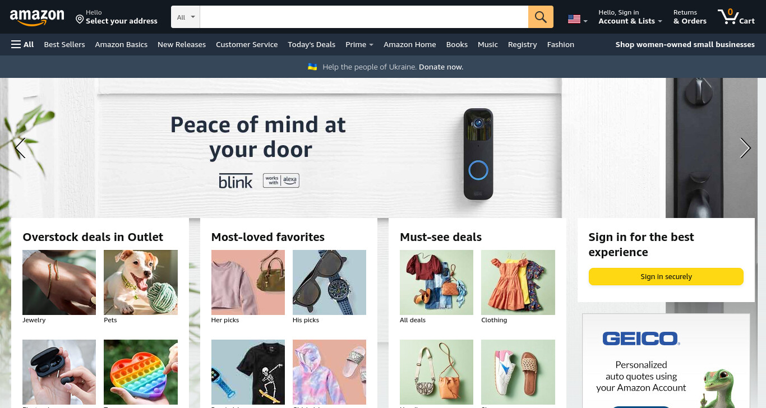Click the orange search magnifier button
The image size is (766, 408).
point(541,17)
